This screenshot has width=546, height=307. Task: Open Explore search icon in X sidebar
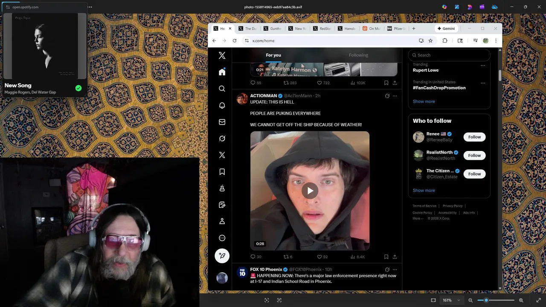pos(222,89)
